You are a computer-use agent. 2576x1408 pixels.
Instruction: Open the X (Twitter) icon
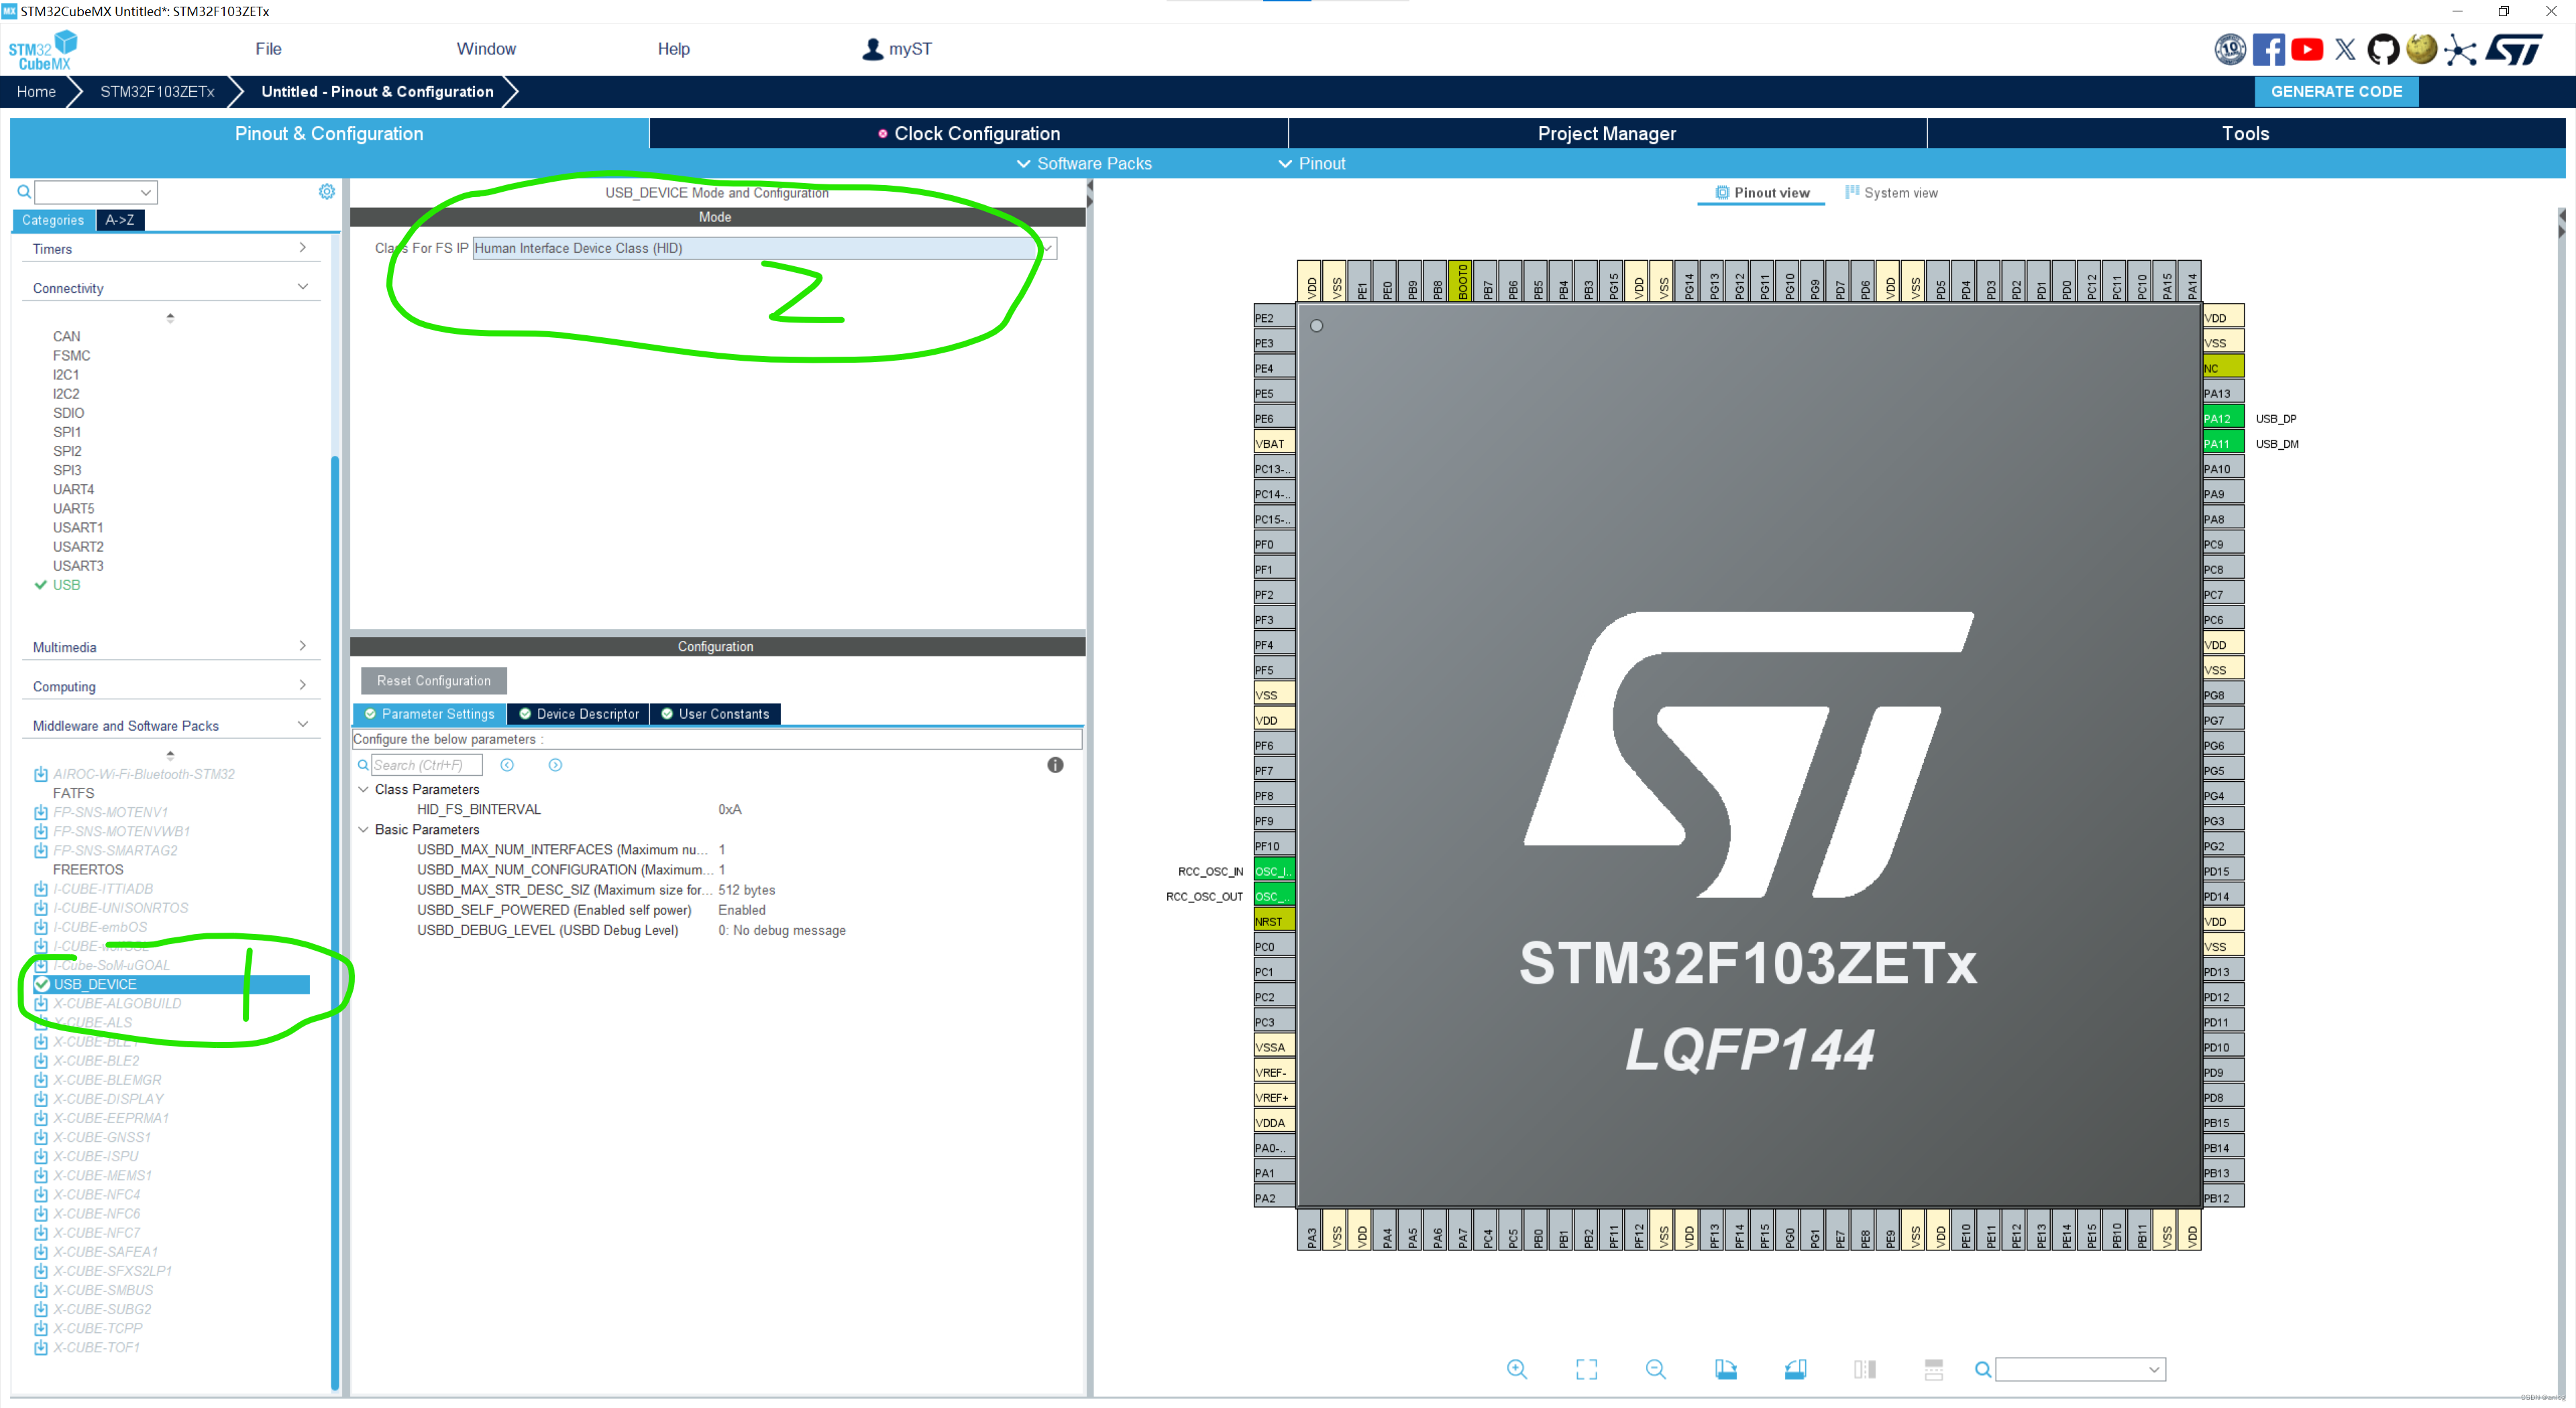coord(2345,49)
